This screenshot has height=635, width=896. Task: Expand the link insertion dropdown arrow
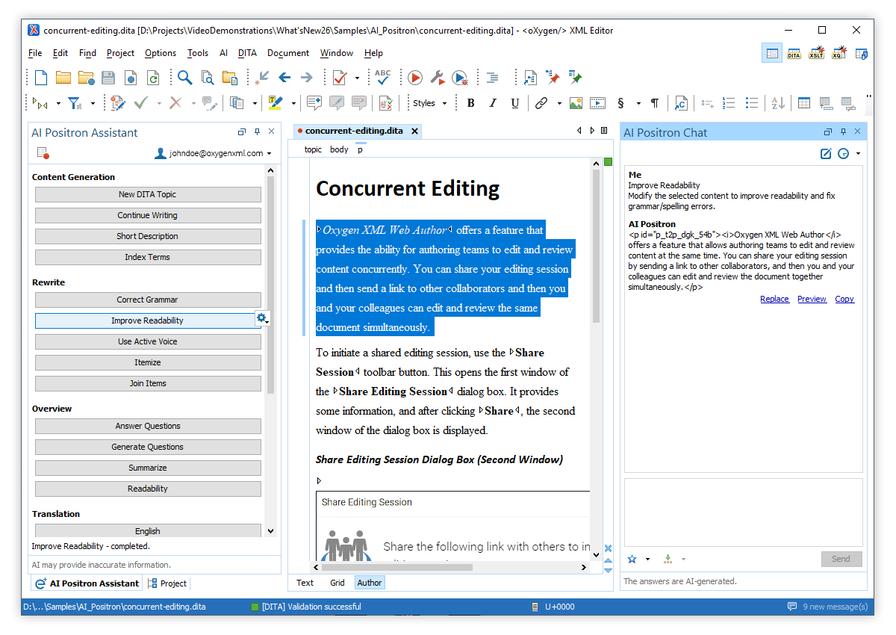coord(559,103)
